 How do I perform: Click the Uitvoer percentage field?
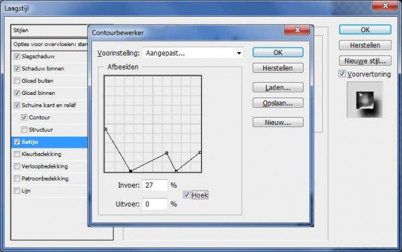155,204
